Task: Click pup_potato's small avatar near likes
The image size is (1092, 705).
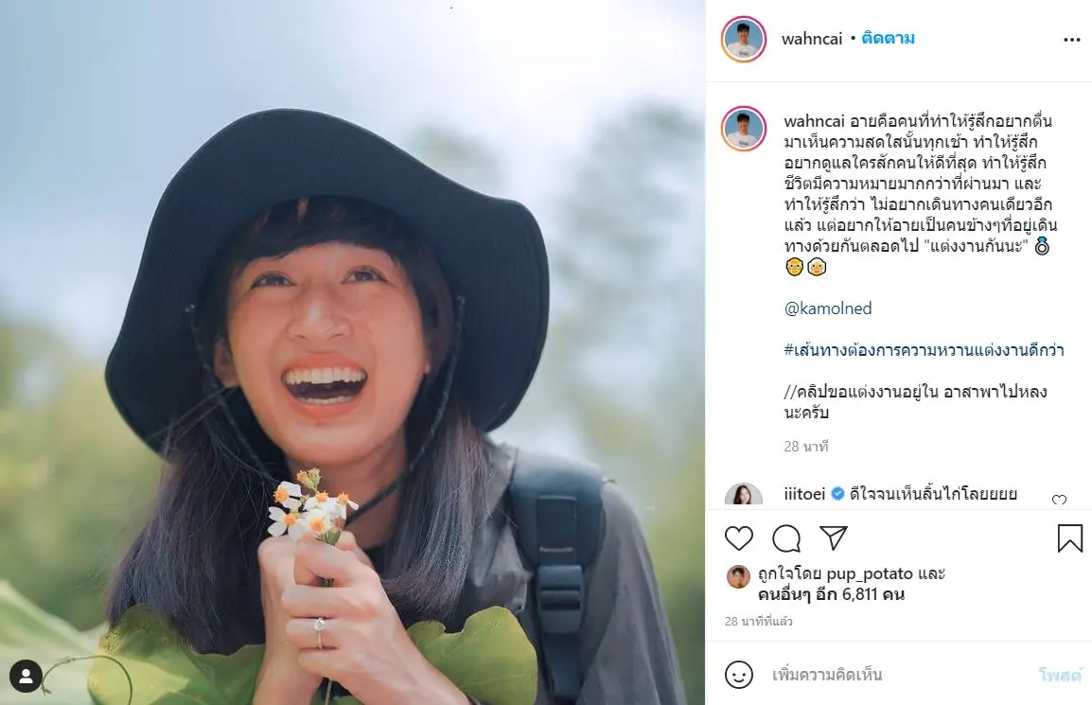Action: 738,576
